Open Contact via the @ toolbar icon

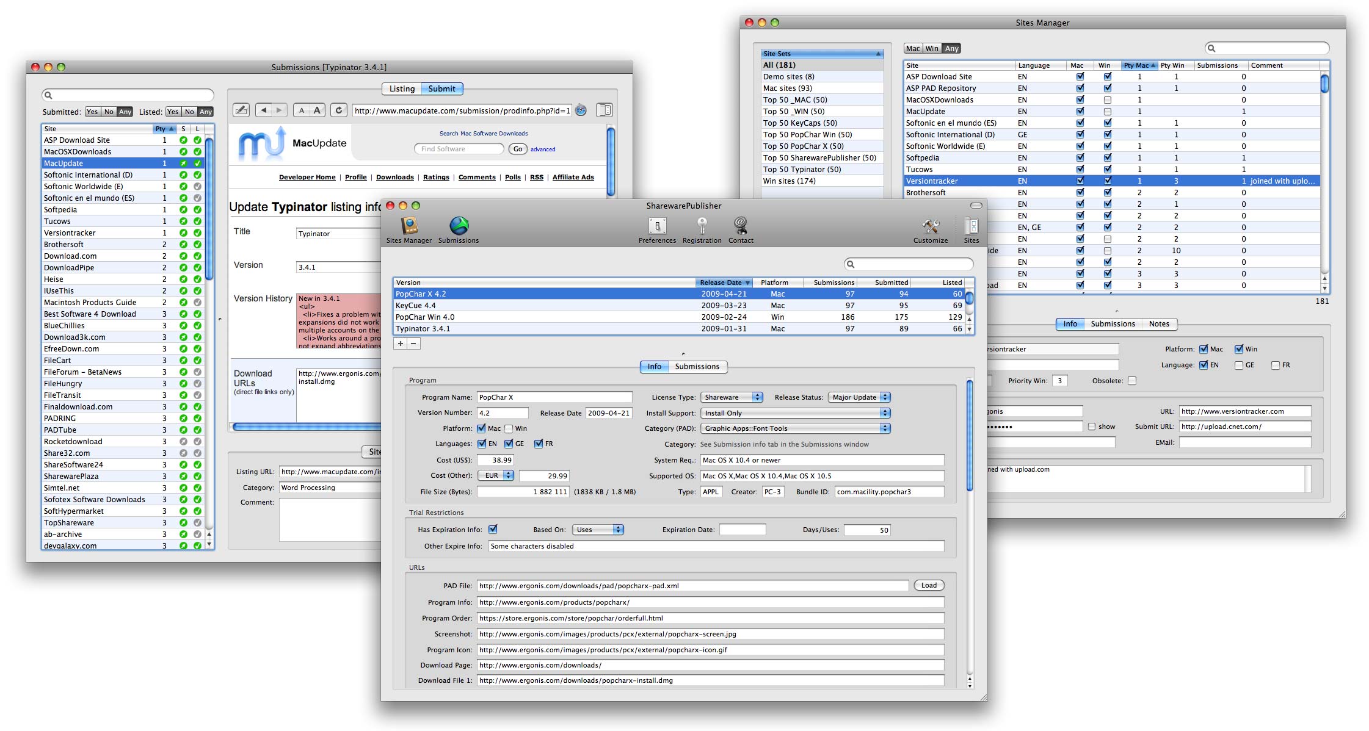[741, 226]
